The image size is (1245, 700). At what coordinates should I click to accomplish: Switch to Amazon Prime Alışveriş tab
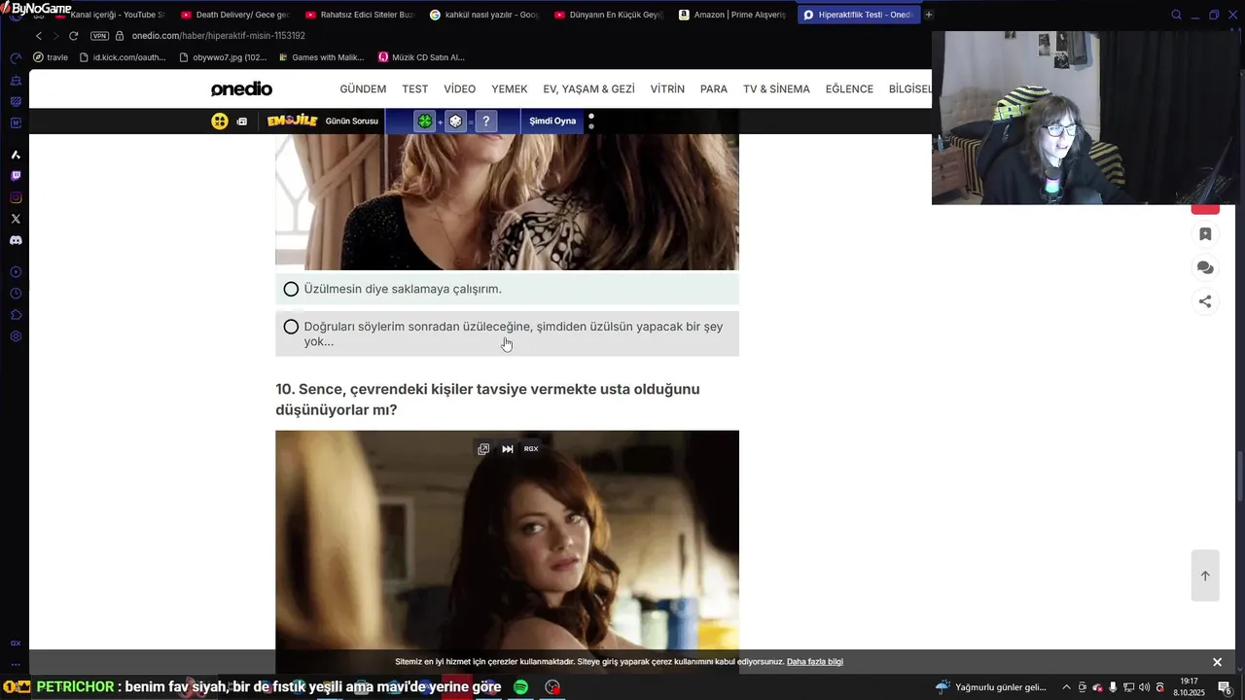pos(732,15)
